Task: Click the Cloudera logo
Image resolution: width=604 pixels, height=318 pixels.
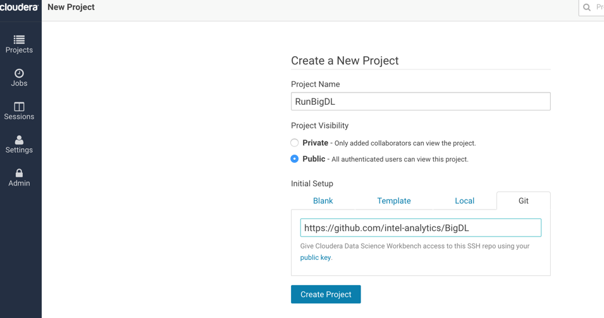Action: click(x=19, y=7)
